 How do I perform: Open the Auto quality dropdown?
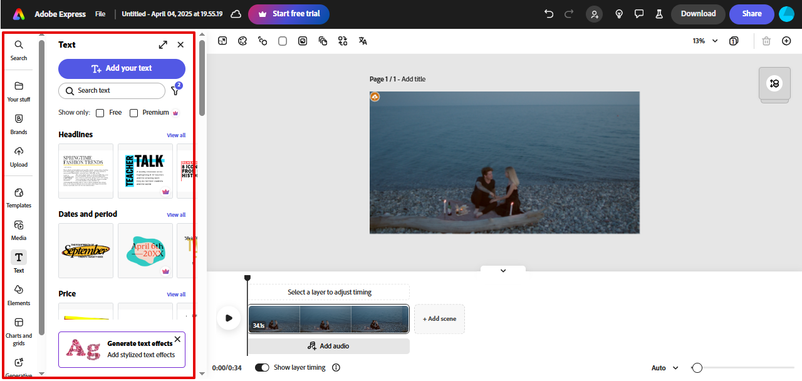[664, 368]
